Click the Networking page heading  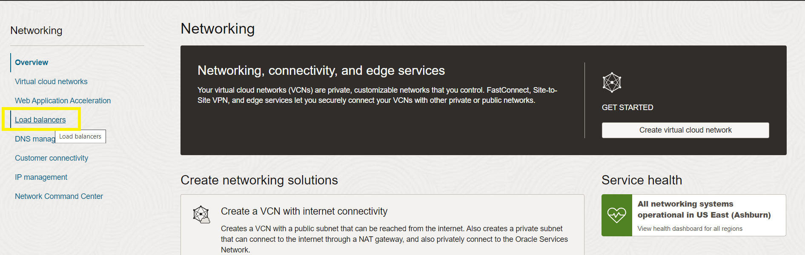point(218,29)
